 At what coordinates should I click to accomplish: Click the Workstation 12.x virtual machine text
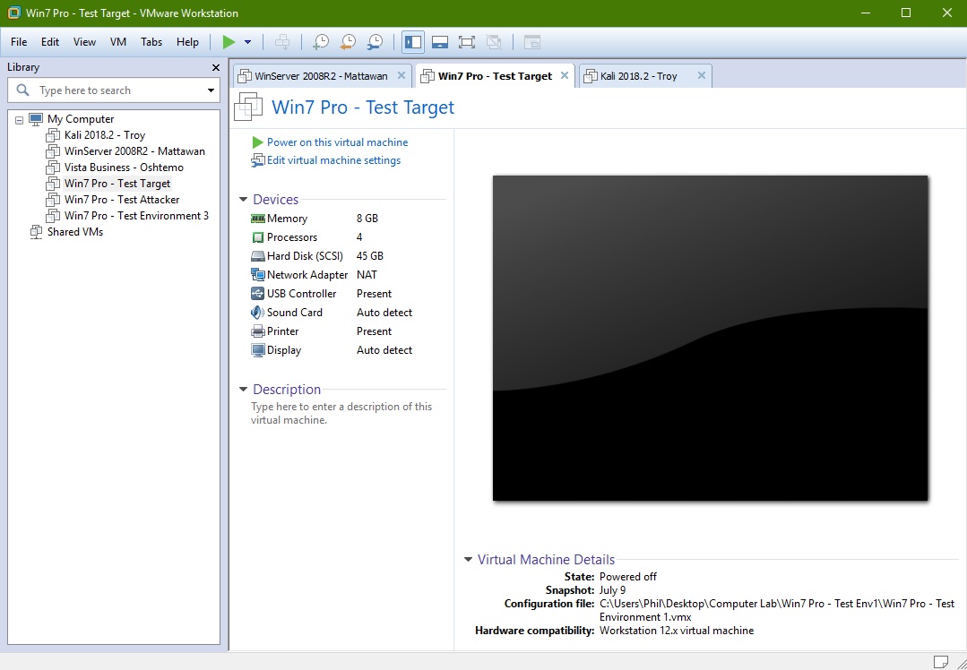(677, 631)
